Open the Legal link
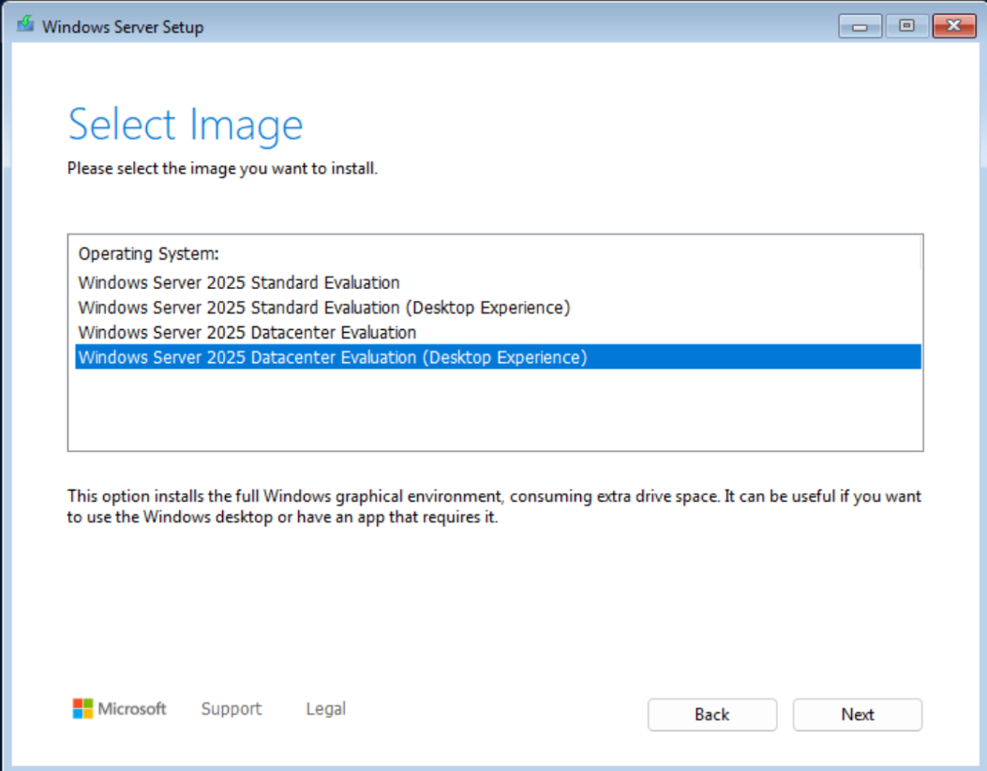This screenshot has width=987, height=771. coord(325,709)
